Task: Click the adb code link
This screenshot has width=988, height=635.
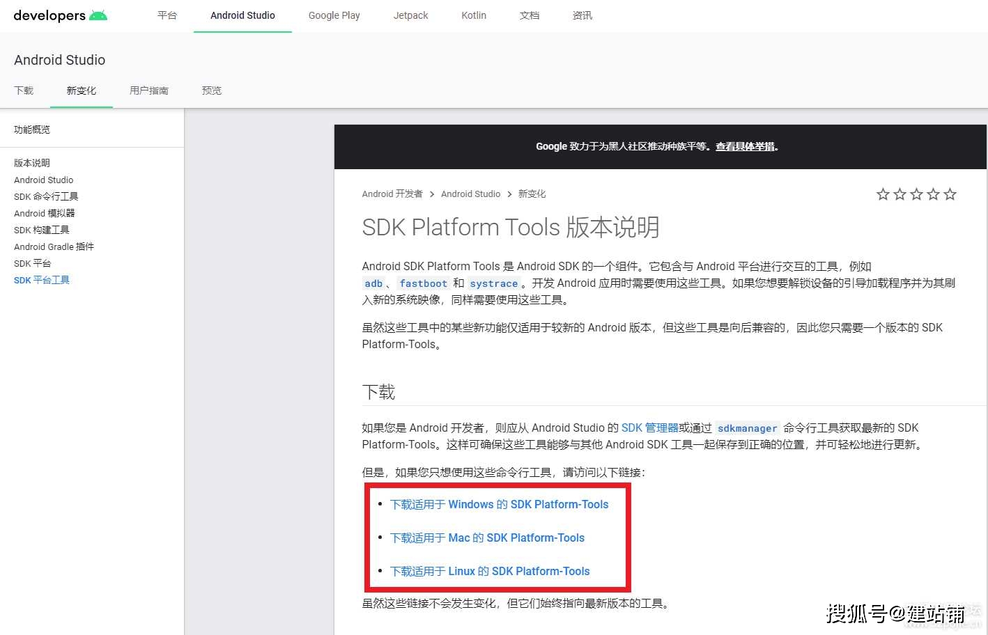Action: (x=373, y=283)
